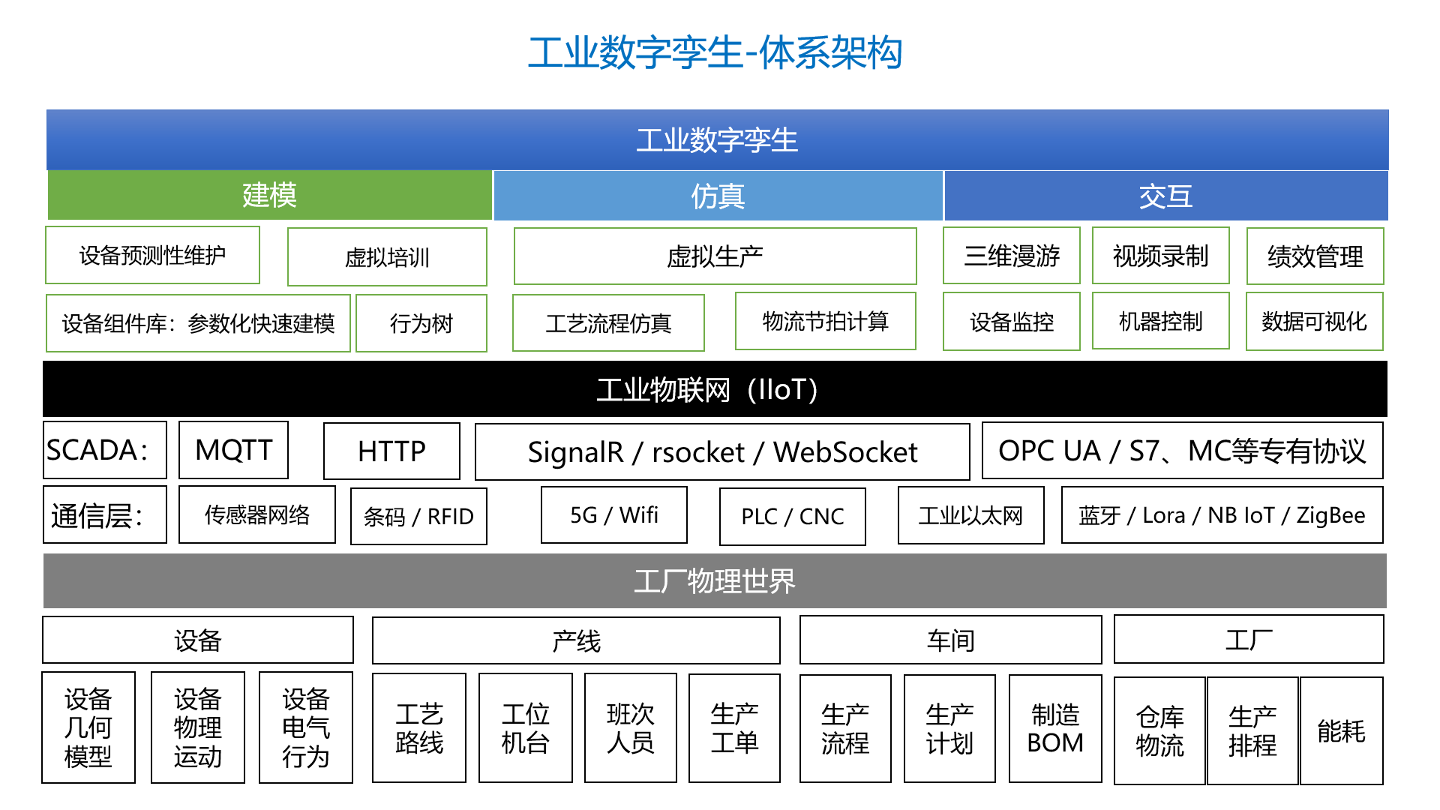
Task: Select the 车间 category header box
Action: click(x=951, y=640)
